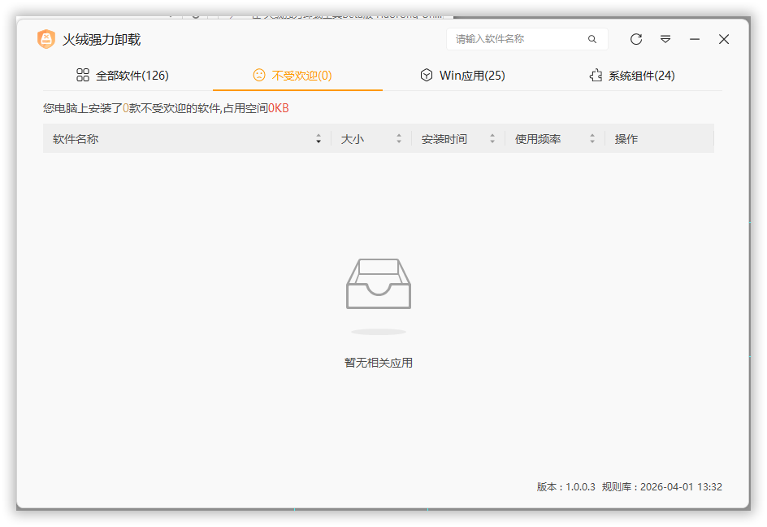Minimize the uninstaller window

pyautogui.click(x=695, y=39)
